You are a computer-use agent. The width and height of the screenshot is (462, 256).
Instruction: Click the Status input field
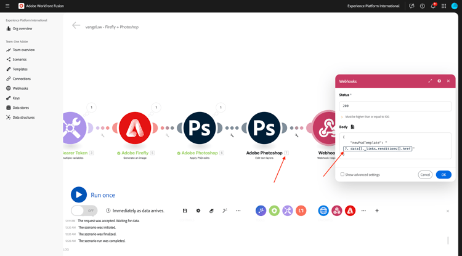click(395, 106)
